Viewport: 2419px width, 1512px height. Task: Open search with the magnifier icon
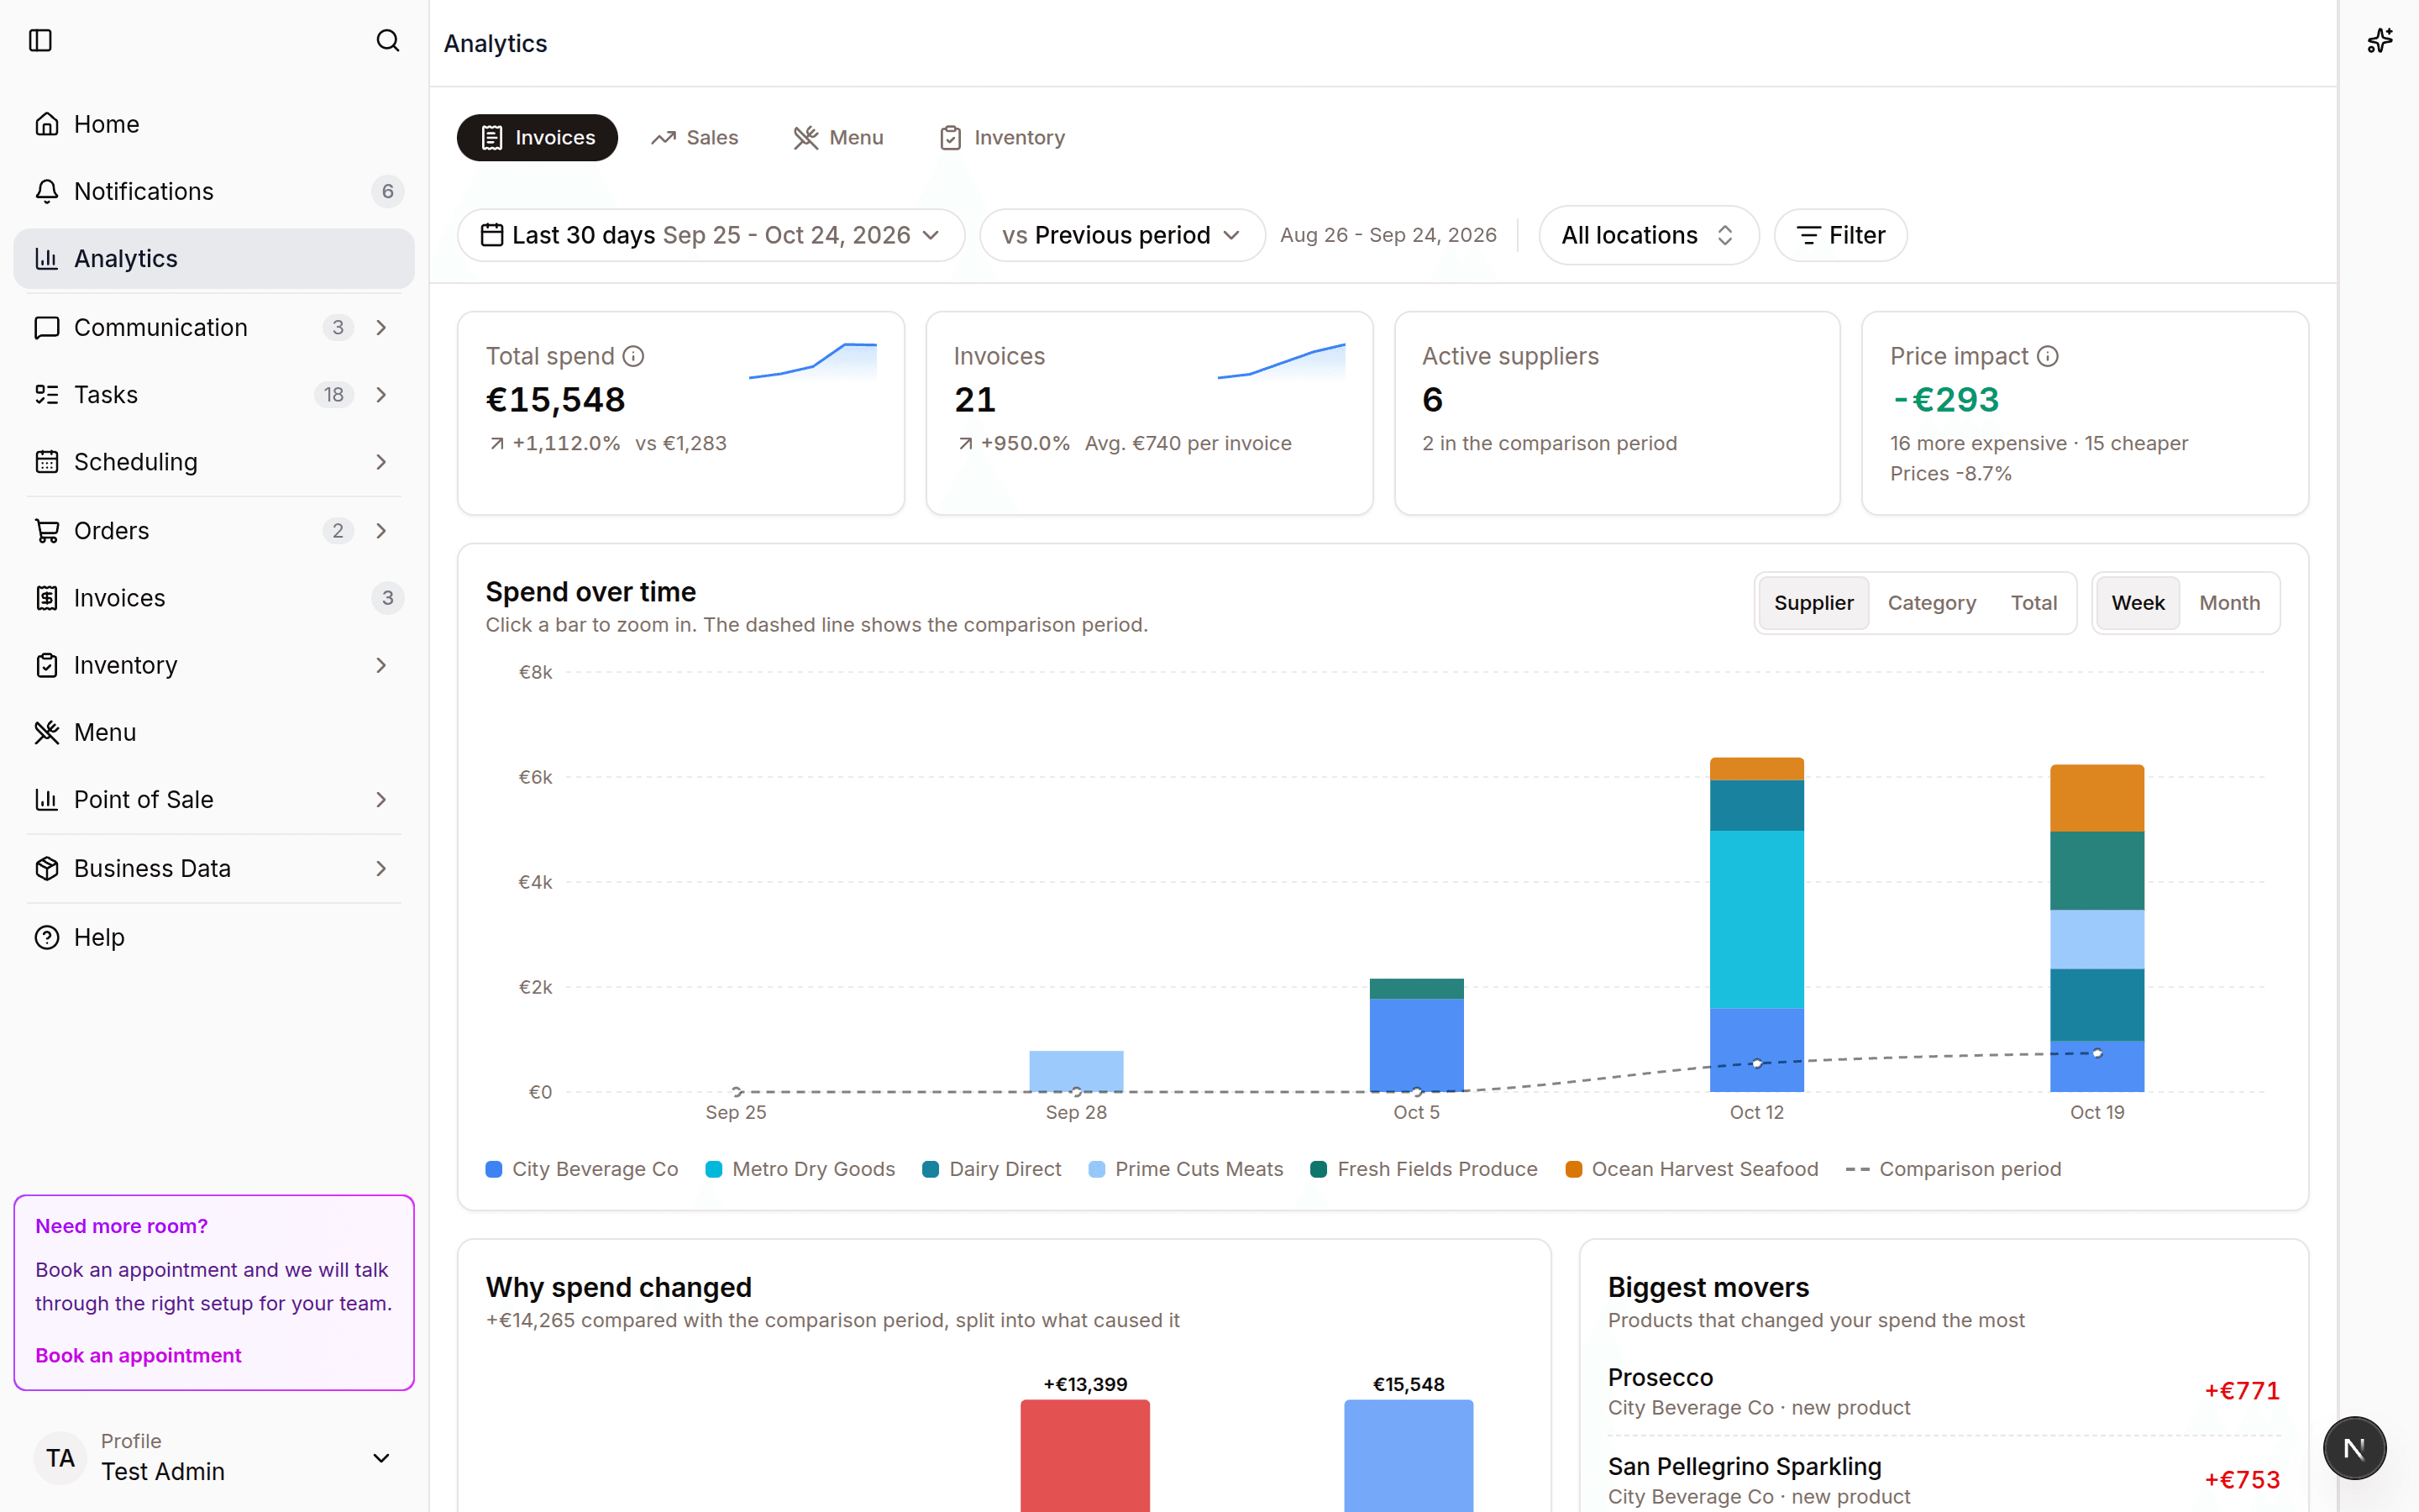(388, 40)
